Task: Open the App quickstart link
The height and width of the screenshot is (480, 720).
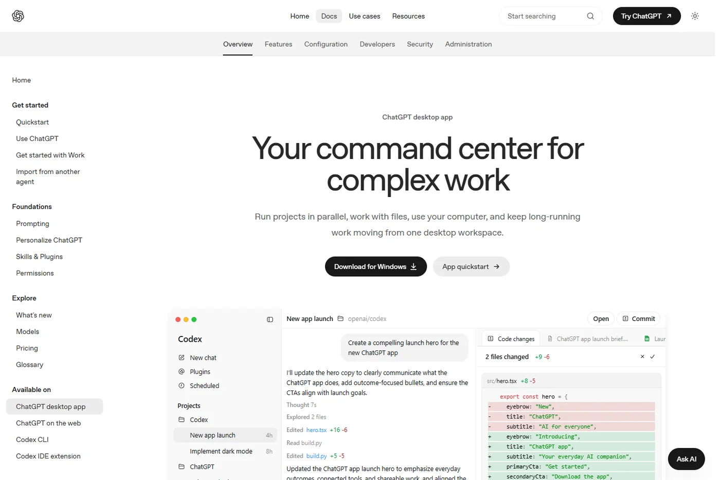Action: pos(471,266)
